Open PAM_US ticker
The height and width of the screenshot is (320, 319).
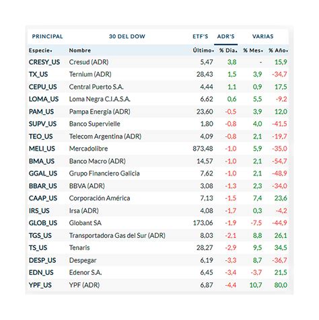tap(41, 112)
